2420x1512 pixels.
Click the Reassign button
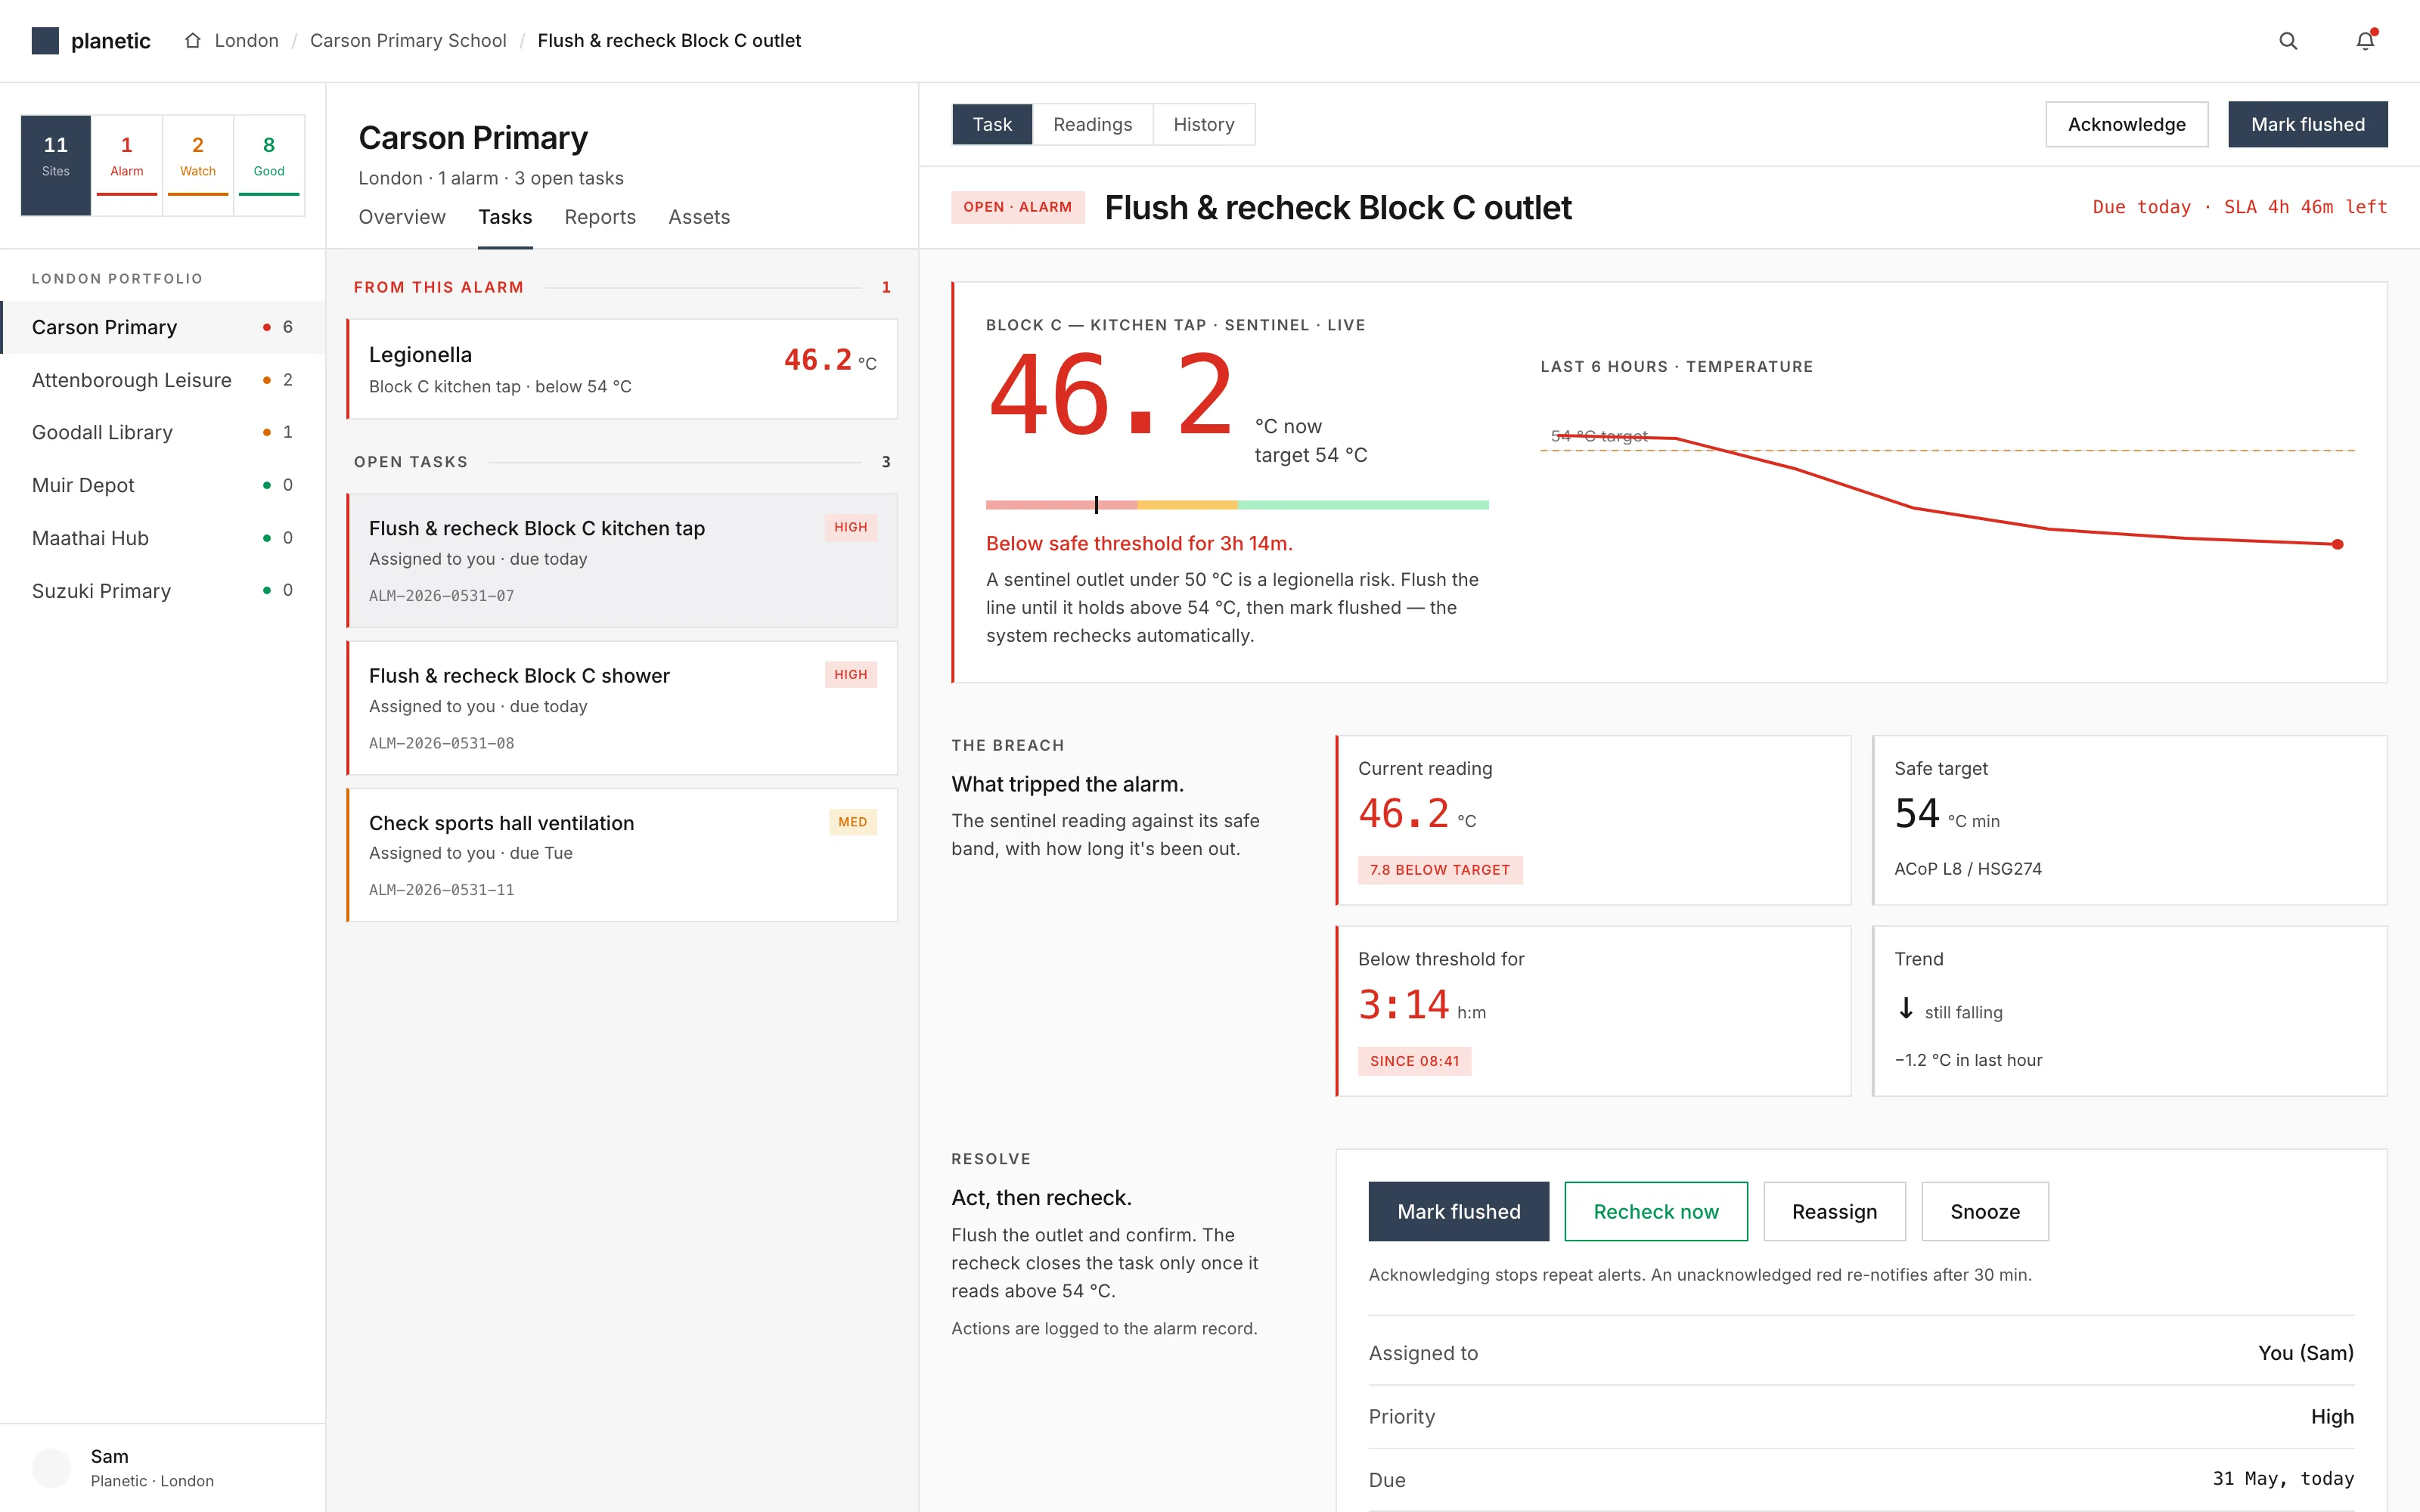click(1835, 1212)
